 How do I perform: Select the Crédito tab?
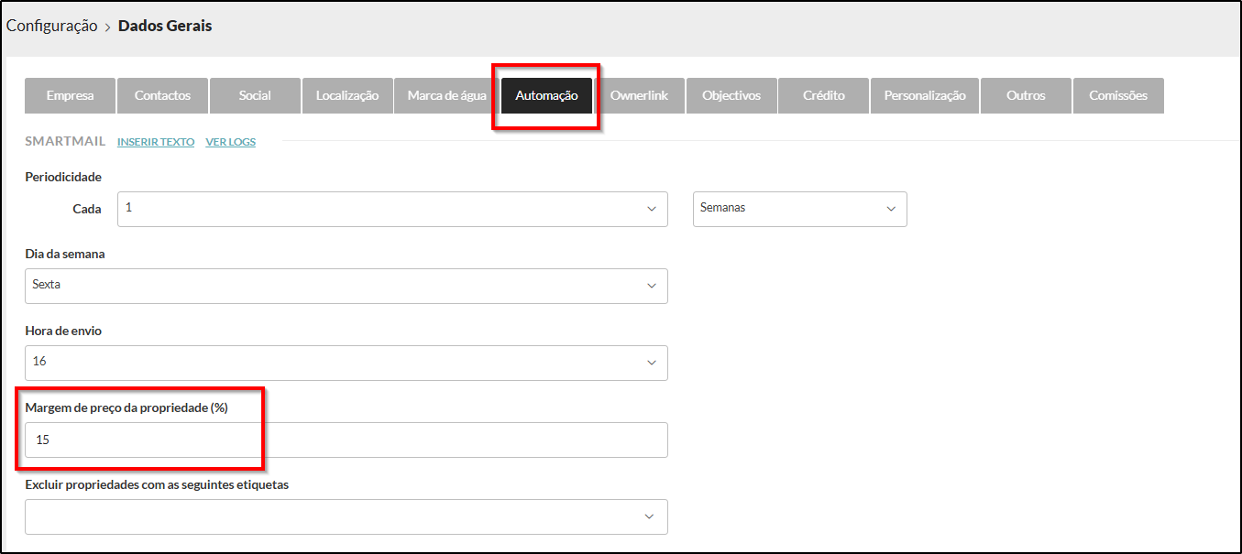click(x=823, y=96)
